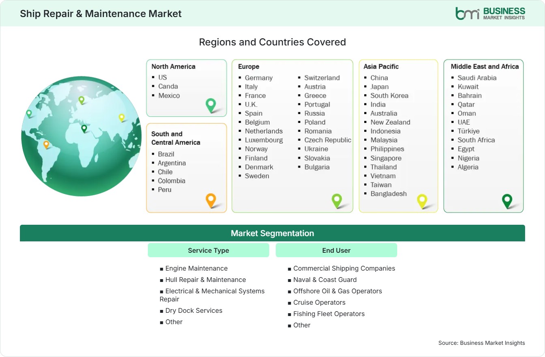This screenshot has width=545, height=357.
Task: Click the Middle East and Africa heading
Action: click(485, 67)
